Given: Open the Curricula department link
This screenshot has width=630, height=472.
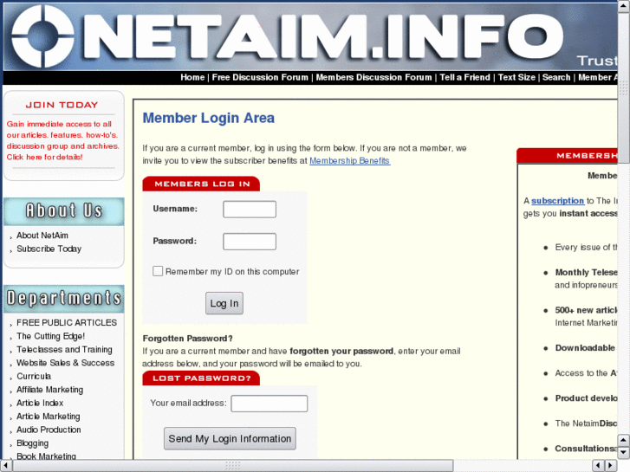Looking at the screenshot, I should coord(34,376).
